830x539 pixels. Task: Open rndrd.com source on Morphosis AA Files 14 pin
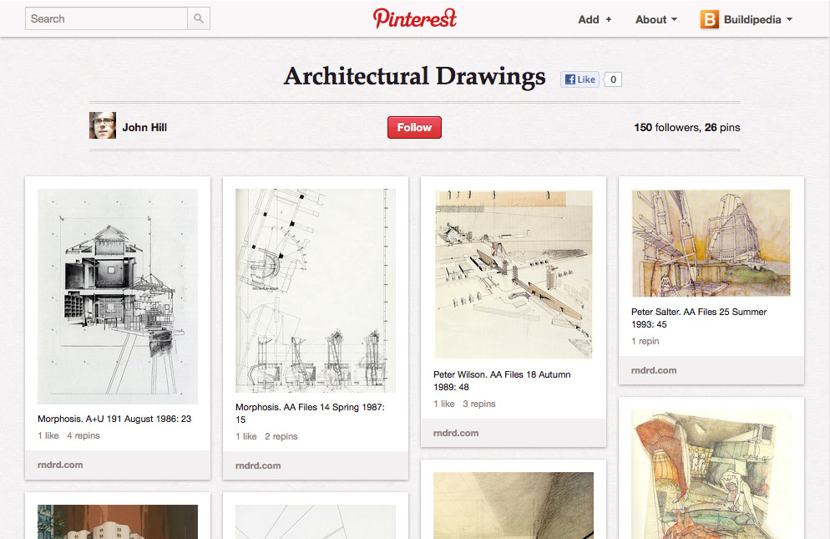[x=258, y=465]
